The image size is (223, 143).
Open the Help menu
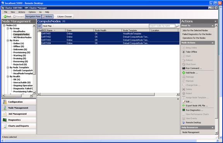(x=47, y=12)
